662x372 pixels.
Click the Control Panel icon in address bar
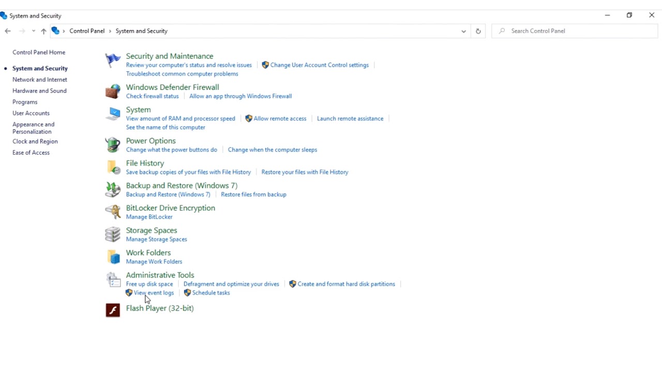(x=55, y=31)
